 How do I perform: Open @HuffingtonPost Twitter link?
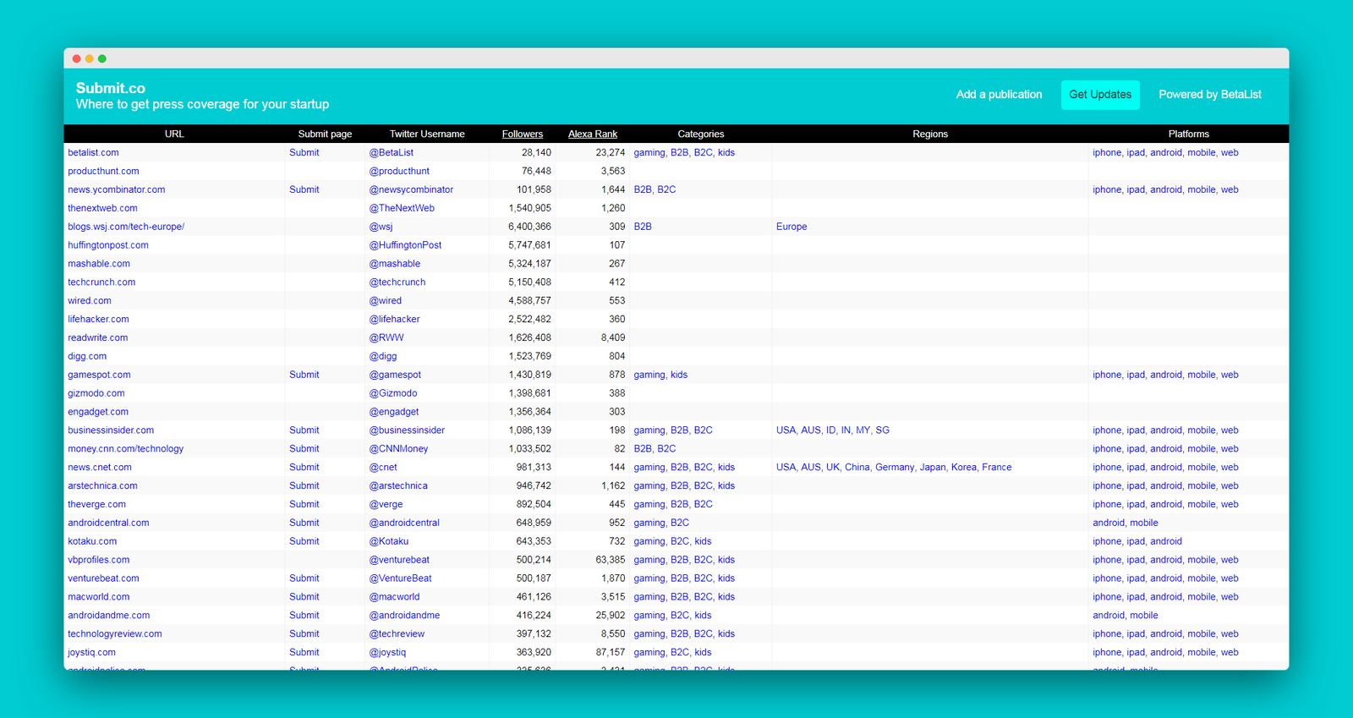pos(405,246)
